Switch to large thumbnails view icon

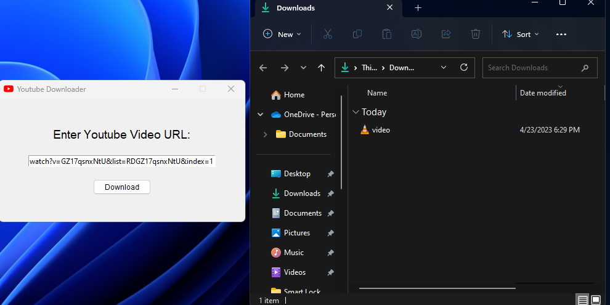tap(596, 300)
